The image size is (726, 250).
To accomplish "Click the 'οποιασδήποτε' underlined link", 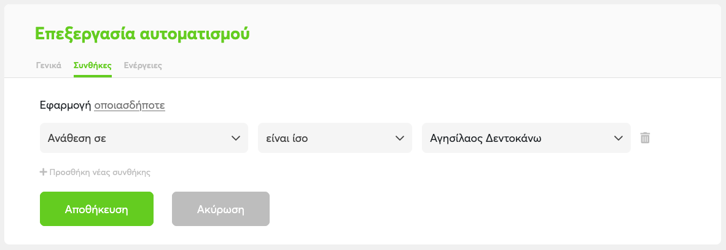I will point(130,106).
